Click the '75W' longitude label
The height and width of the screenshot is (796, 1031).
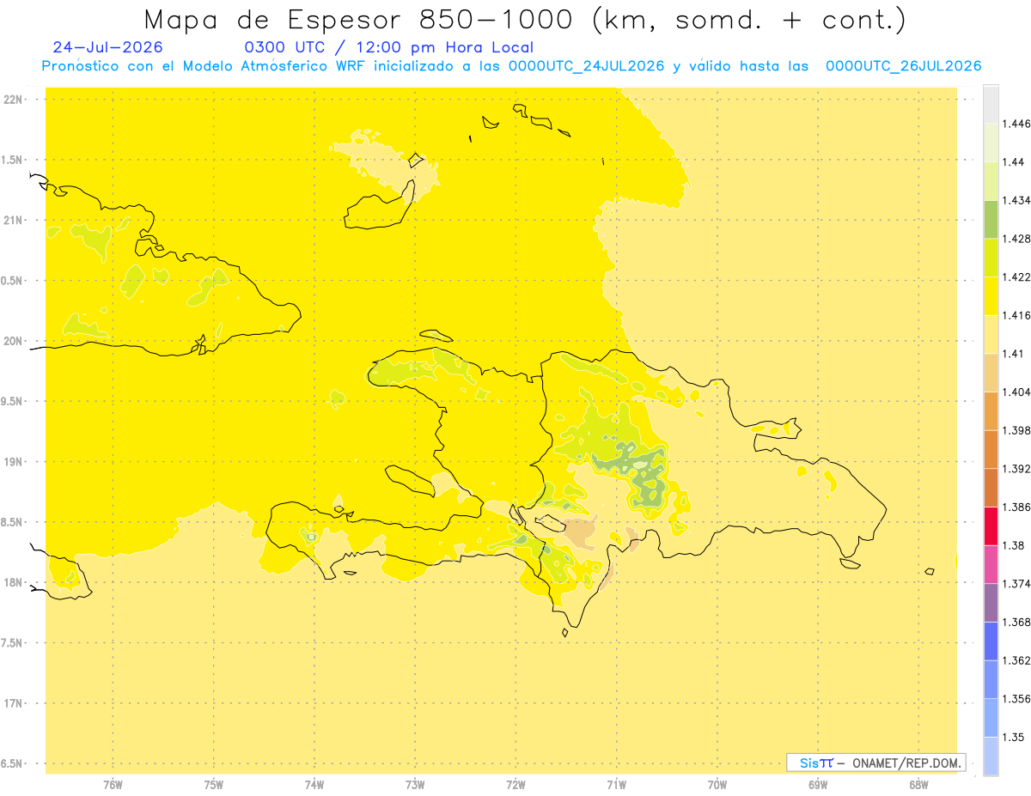pyautogui.click(x=214, y=785)
